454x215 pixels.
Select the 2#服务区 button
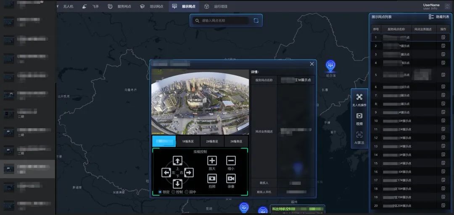(212, 142)
